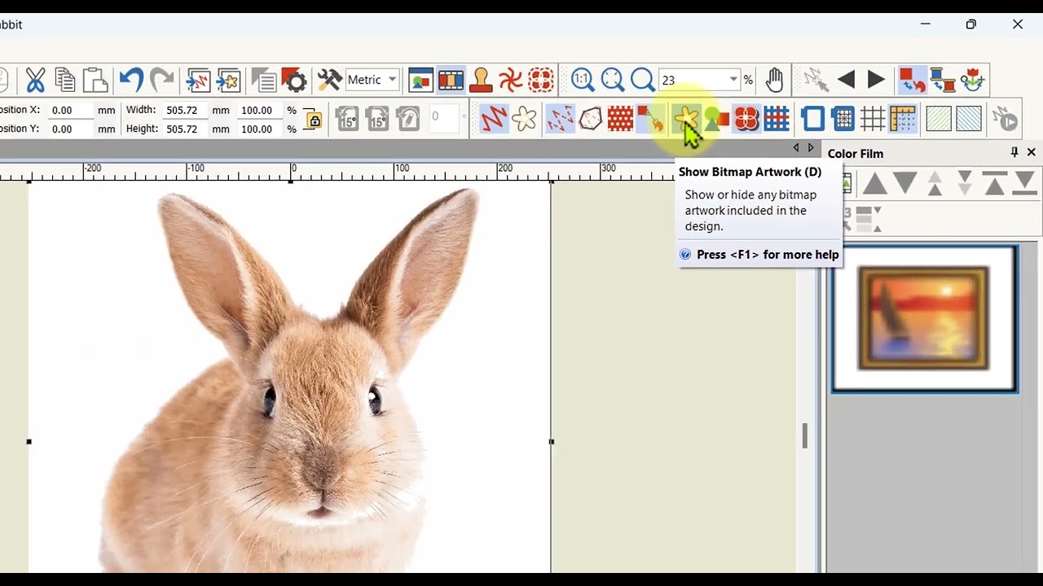Click the black right arrow travel button
Screen dimensions: 1043x586
(876, 80)
